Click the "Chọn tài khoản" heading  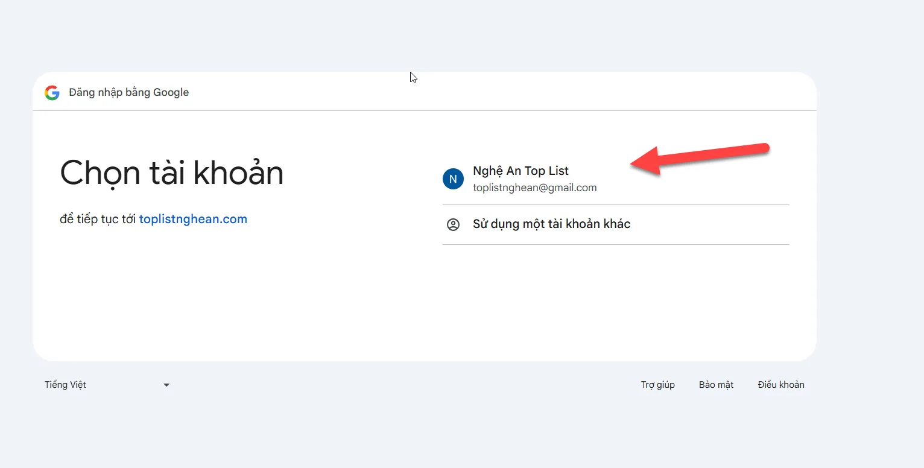click(x=172, y=173)
